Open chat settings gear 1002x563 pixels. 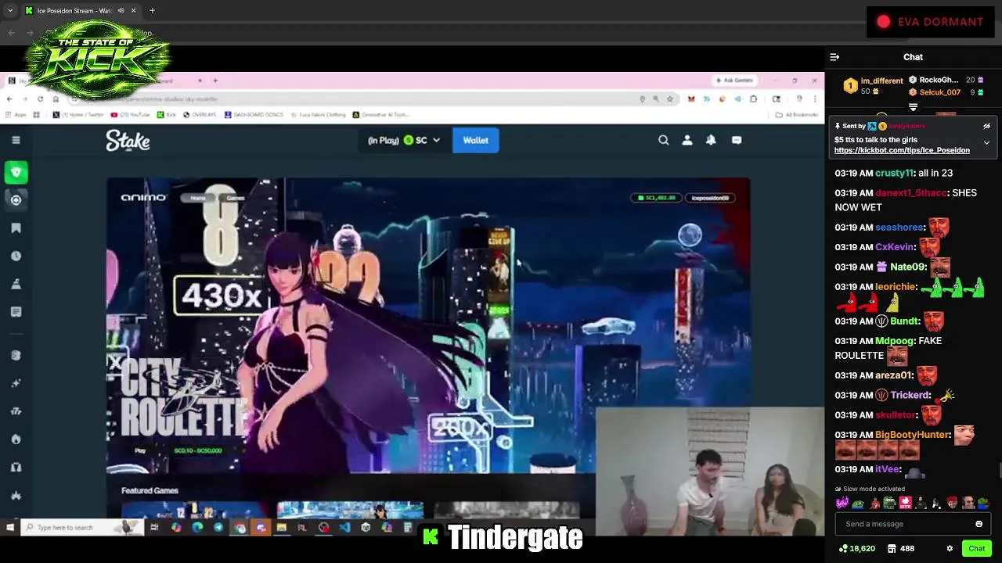click(950, 549)
